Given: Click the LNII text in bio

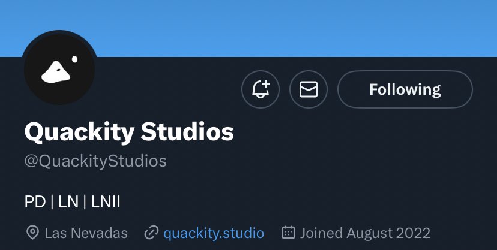Looking at the screenshot, I should [x=106, y=202].
